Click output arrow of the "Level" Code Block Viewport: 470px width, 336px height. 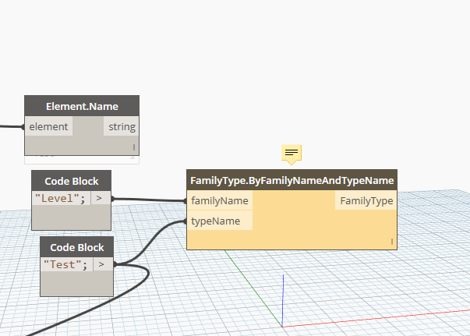pos(101,199)
